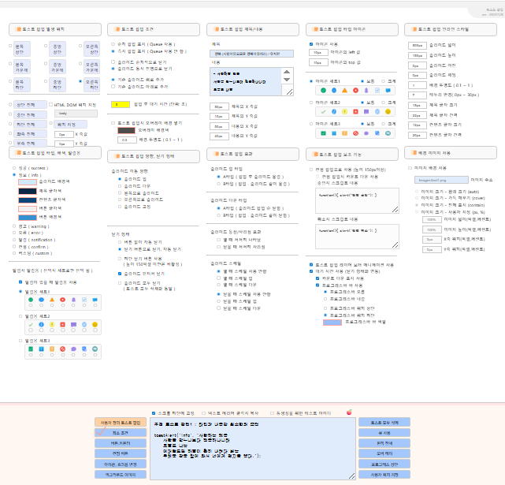Click the 오른쪽 상단 position button
The width and height of the screenshot is (505, 485).
pyautogui.click(x=92, y=47)
